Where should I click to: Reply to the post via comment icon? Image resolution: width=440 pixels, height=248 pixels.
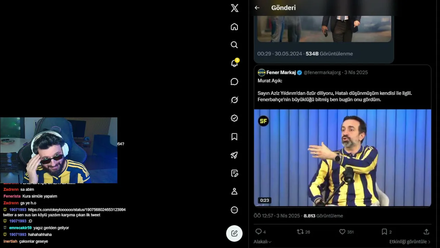coord(258,232)
